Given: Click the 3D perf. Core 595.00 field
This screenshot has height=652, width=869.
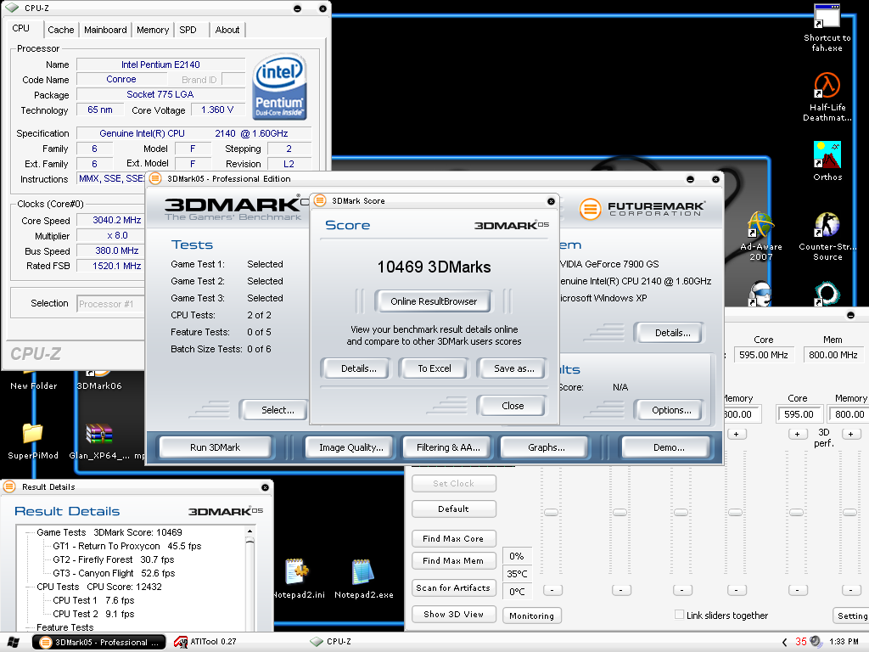Looking at the screenshot, I should [x=799, y=414].
